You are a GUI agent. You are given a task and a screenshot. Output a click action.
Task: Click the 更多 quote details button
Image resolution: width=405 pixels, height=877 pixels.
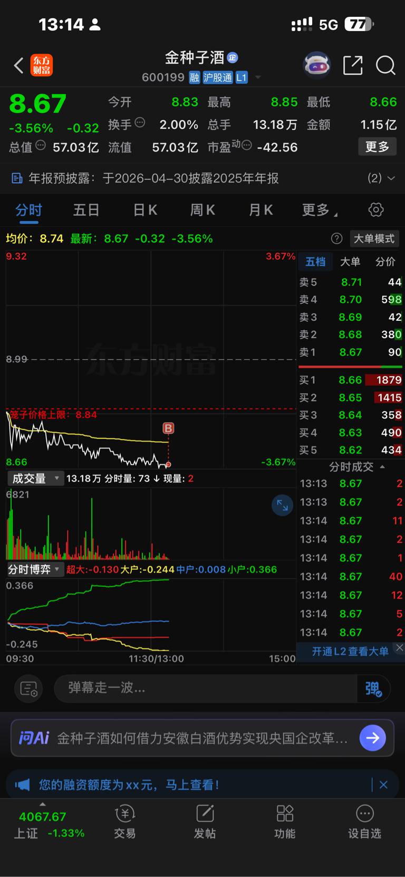(x=378, y=147)
